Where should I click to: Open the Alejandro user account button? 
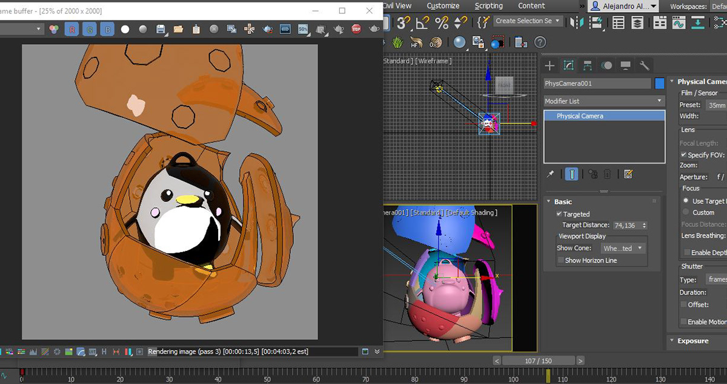pyautogui.click(x=623, y=6)
